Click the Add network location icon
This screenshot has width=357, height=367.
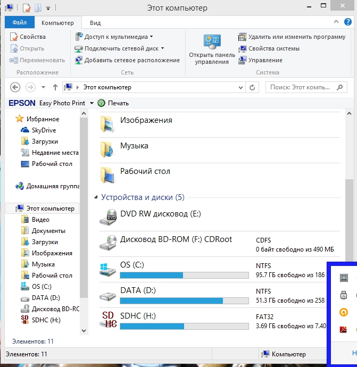79,60
